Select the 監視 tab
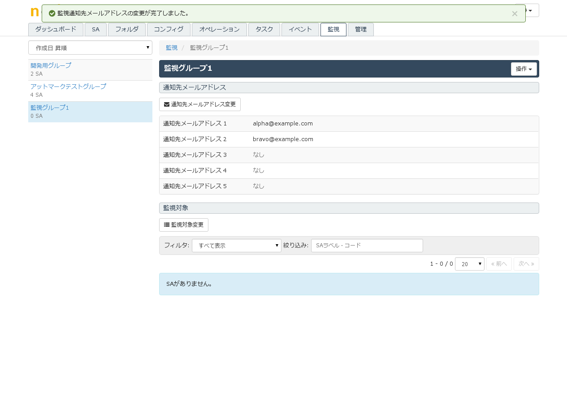This screenshot has height=414, width=567. pyautogui.click(x=333, y=30)
